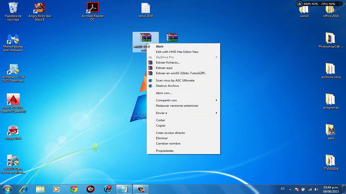Choose Extraer ficheros... in the context menu
Screen dimensions: 346x194
(184, 63)
